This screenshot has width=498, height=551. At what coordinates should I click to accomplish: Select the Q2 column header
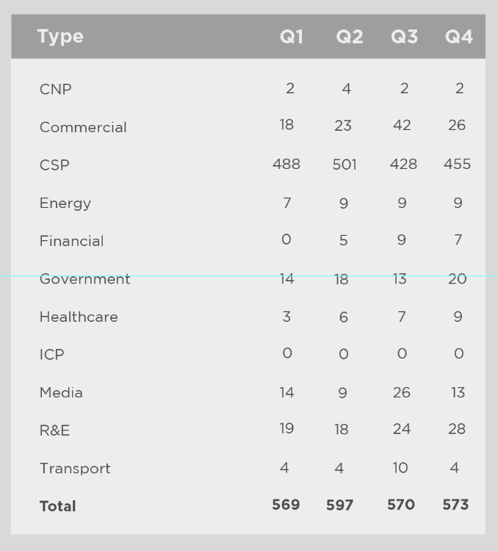tap(350, 37)
